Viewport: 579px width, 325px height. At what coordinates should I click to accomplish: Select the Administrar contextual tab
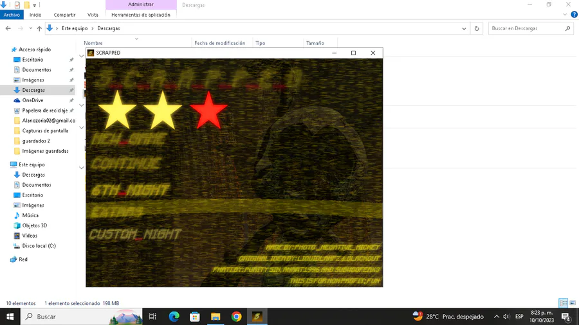point(141,4)
